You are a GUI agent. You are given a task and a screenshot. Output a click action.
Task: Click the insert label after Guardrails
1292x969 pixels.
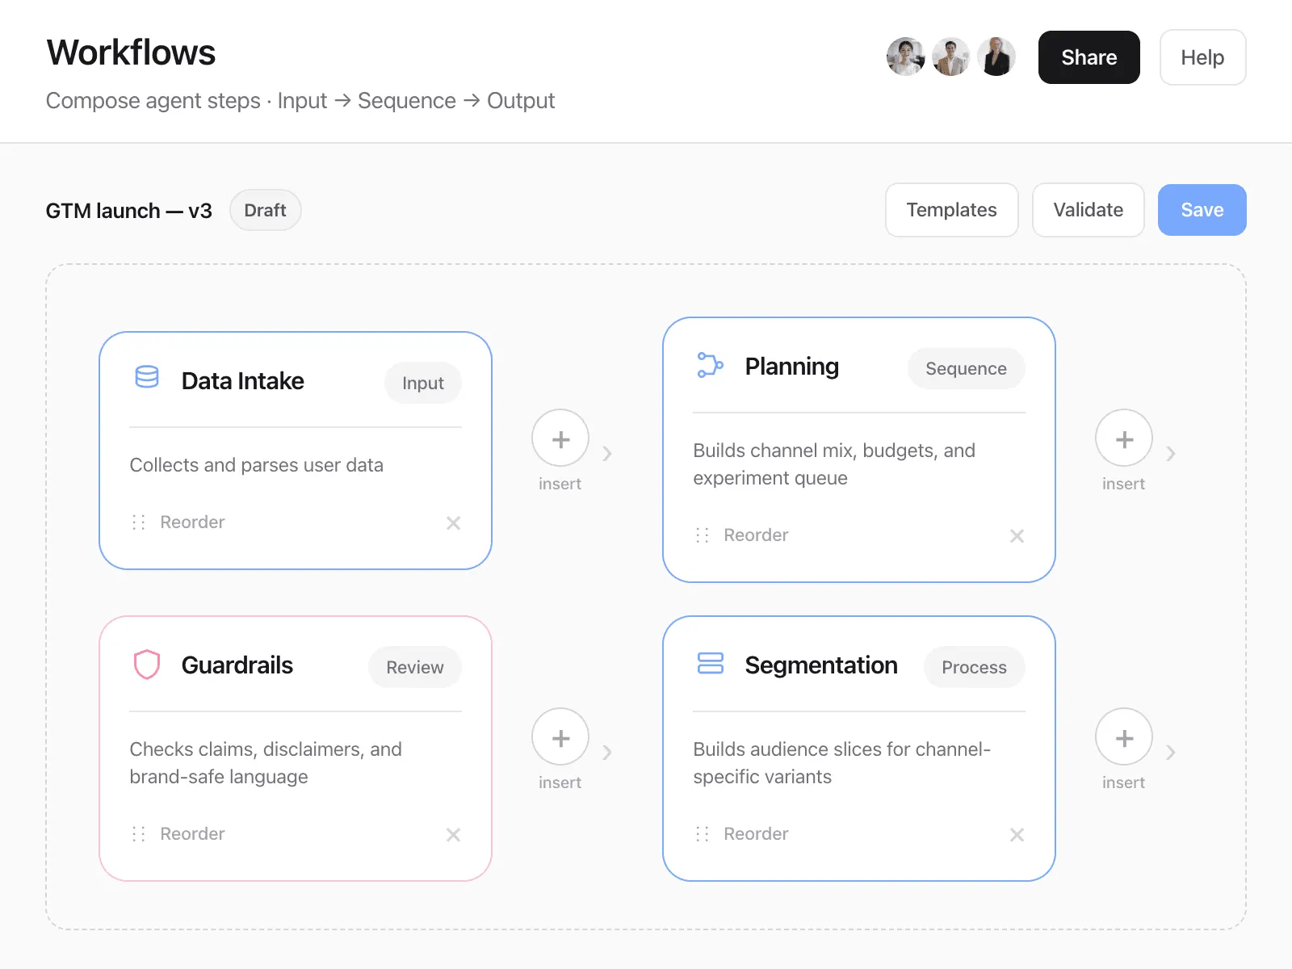pyautogui.click(x=560, y=782)
